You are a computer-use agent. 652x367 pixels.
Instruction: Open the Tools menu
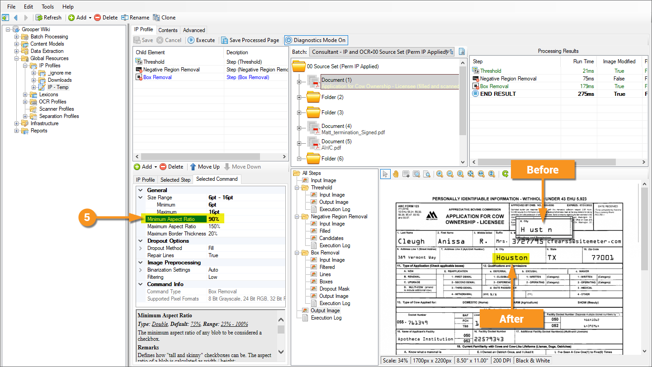(47, 7)
